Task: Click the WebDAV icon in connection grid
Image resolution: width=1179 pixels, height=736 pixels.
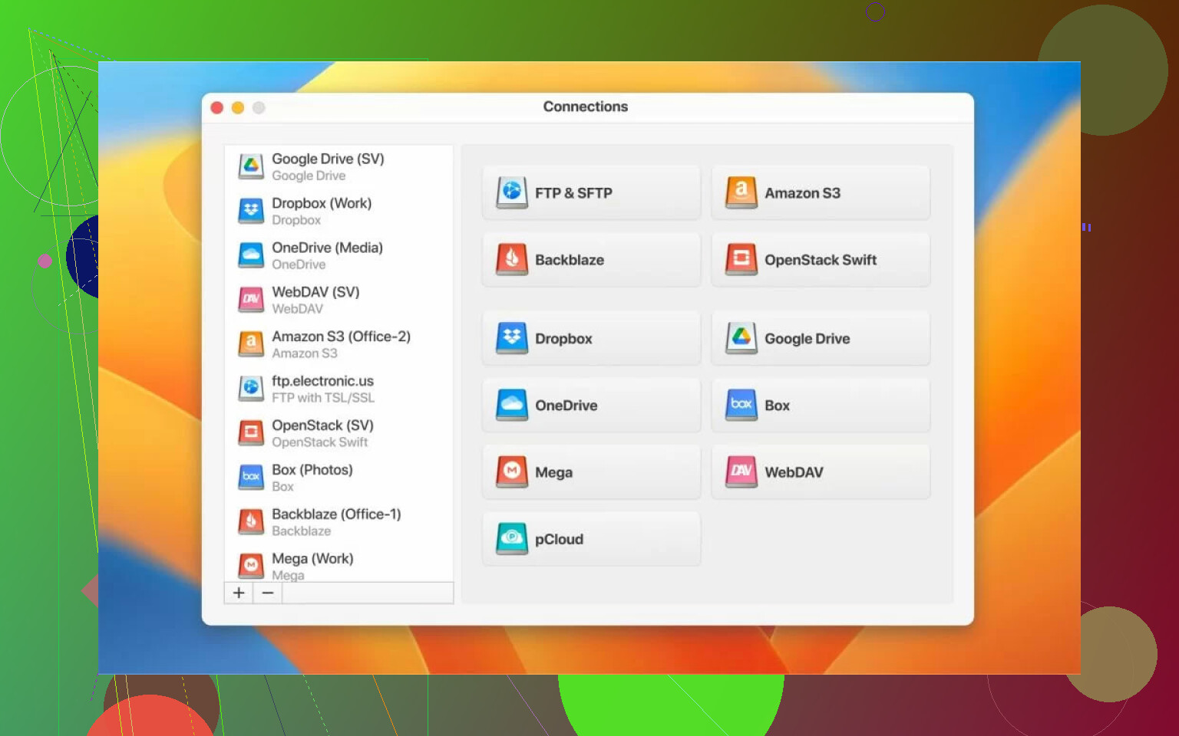Action: point(741,472)
